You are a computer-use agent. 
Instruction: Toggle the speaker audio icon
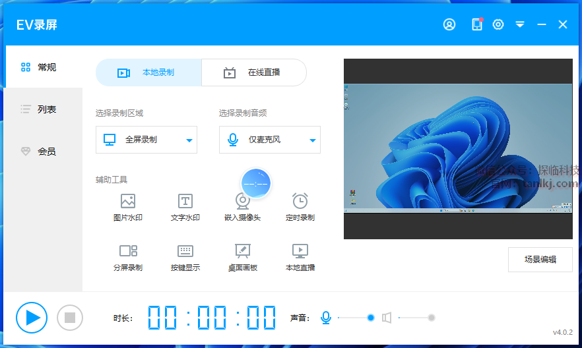[x=387, y=318]
